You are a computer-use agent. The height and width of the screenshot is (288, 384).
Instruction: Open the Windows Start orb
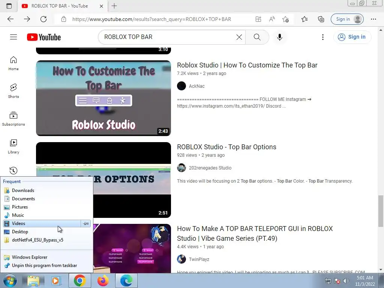(10, 280)
